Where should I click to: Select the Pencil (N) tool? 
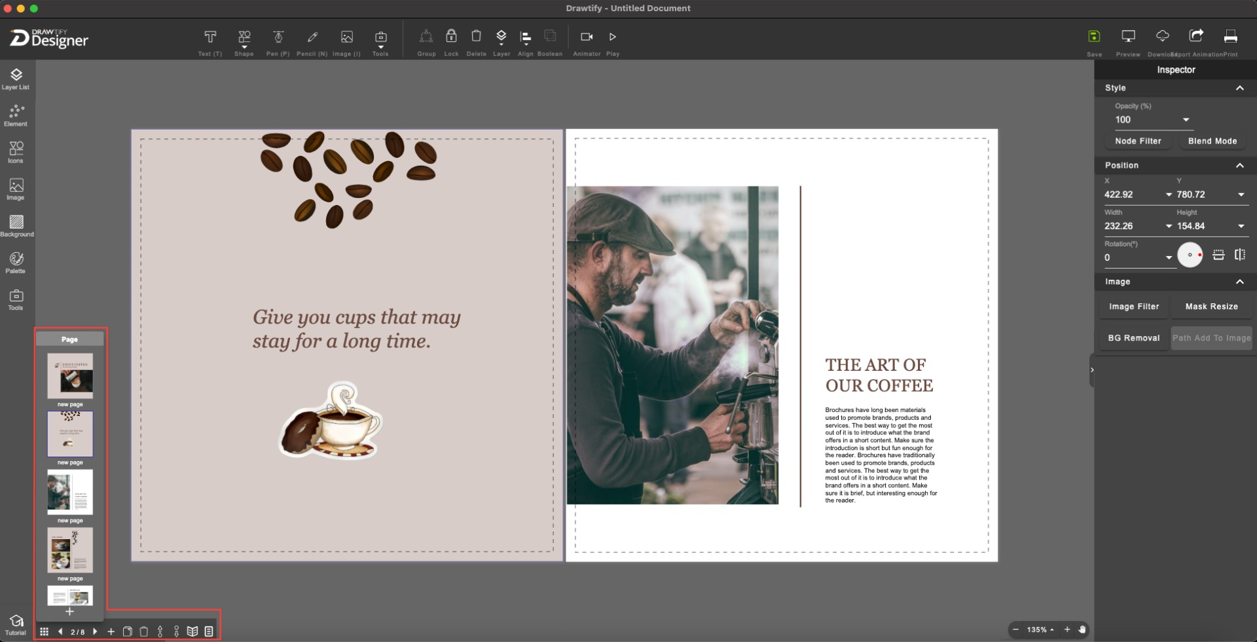pyautogui.click(x=312, y=43)
